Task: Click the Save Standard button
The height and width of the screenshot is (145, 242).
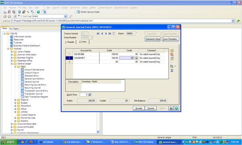Action: tap(170, 39)
